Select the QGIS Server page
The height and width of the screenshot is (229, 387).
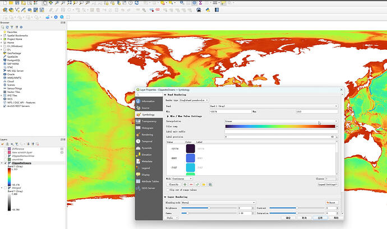pos(148,188)
